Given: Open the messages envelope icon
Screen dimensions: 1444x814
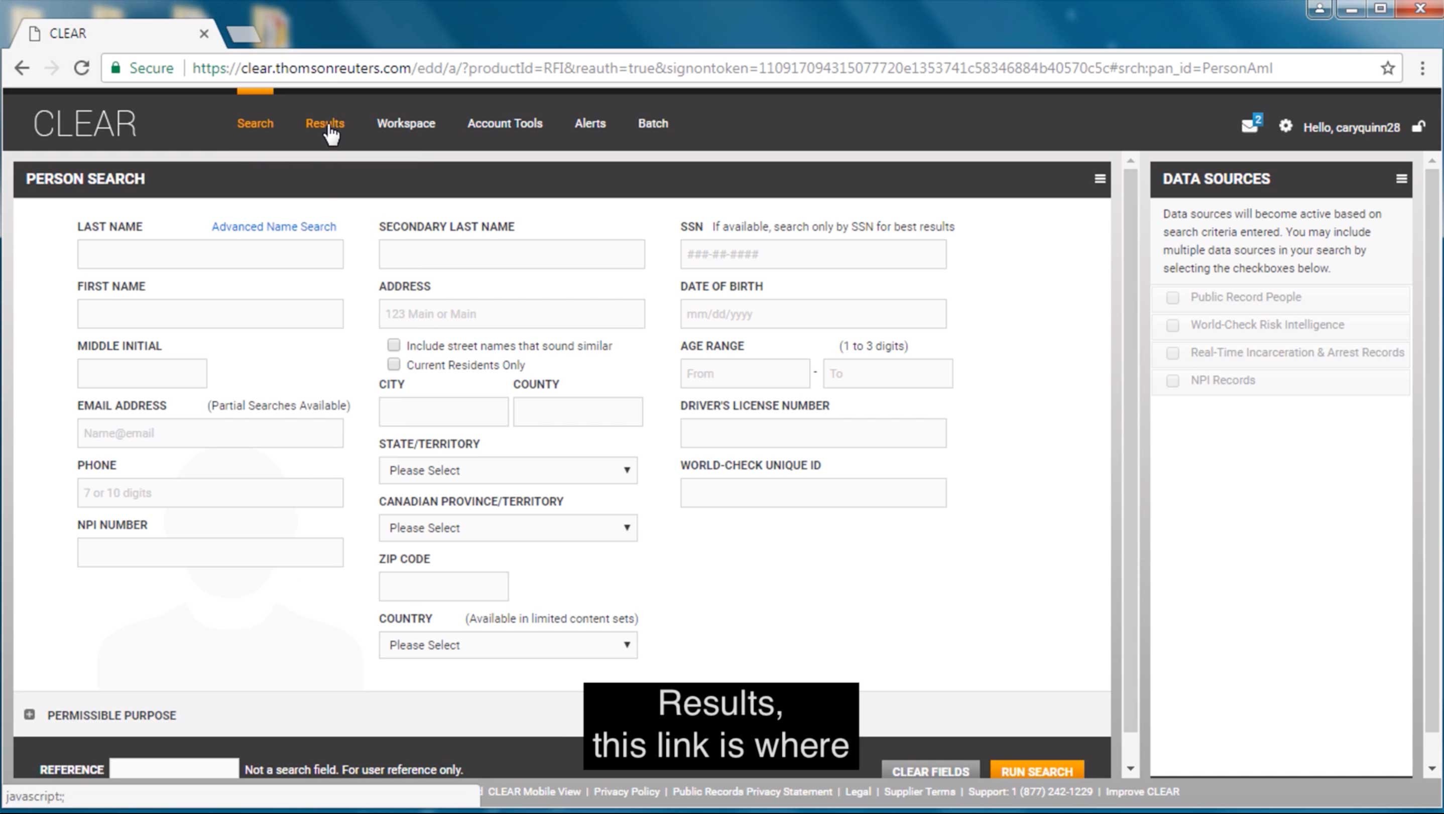Looking at the screenshot, I should pyautogui.click(x=1249, y=126).
